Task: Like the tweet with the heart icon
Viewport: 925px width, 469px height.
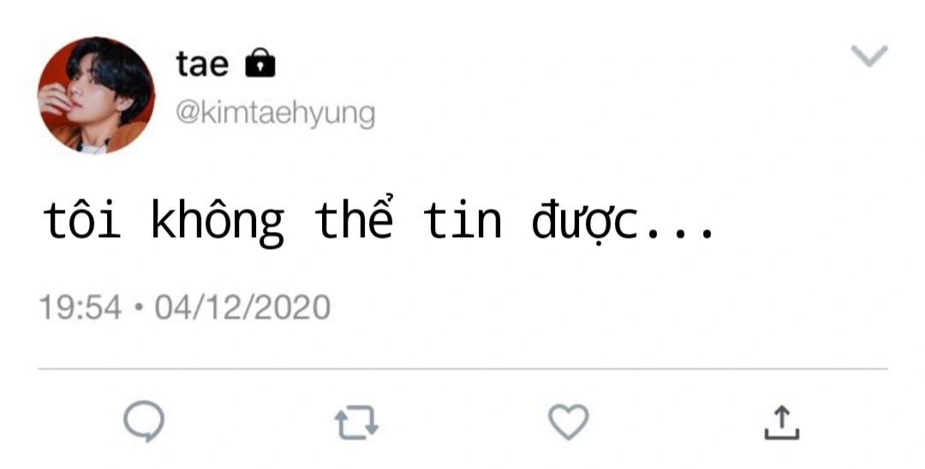Action: [569, 422]
